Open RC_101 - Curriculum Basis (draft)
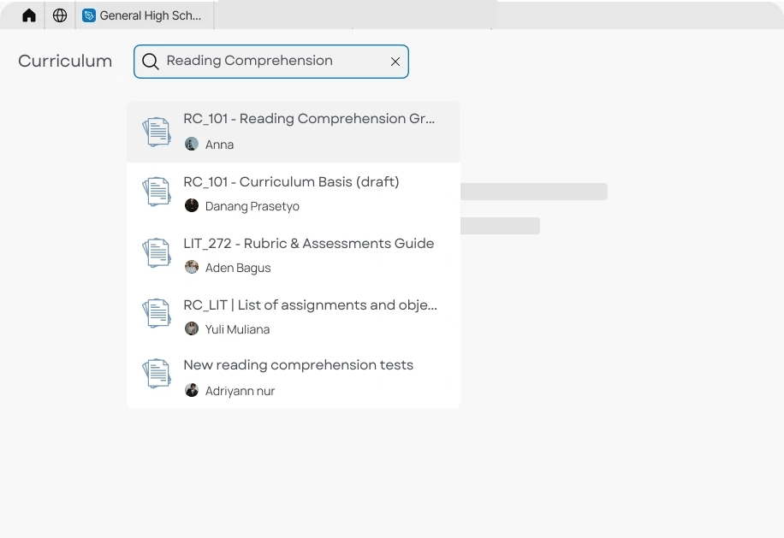 (291, 181)
